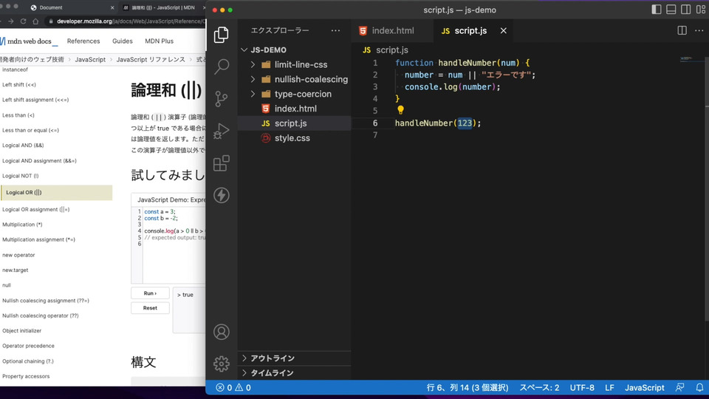Open customize layout icon
This screenshot has height=399, width=709.
pyautogui.click(x=700, y=10)
